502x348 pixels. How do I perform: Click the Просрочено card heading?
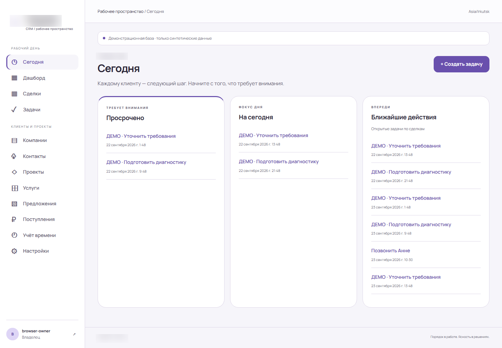pyautogui.click(x=125, y=118)
